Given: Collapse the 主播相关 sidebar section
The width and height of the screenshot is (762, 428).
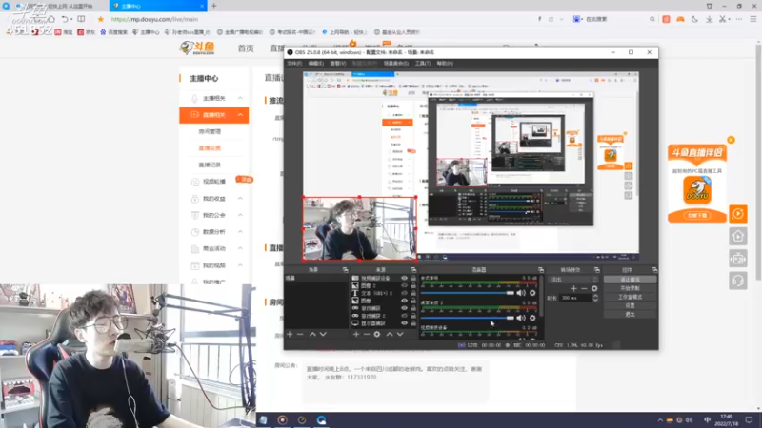Looking at the screenshot, I should [240, 98].
